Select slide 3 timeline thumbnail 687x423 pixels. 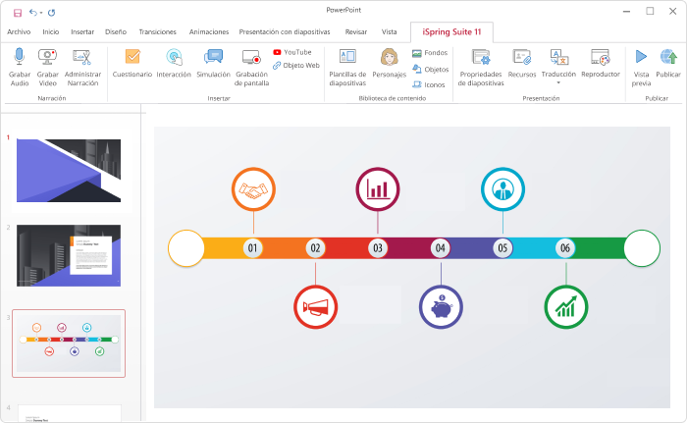pyautogui.click(x=69, y=344)
